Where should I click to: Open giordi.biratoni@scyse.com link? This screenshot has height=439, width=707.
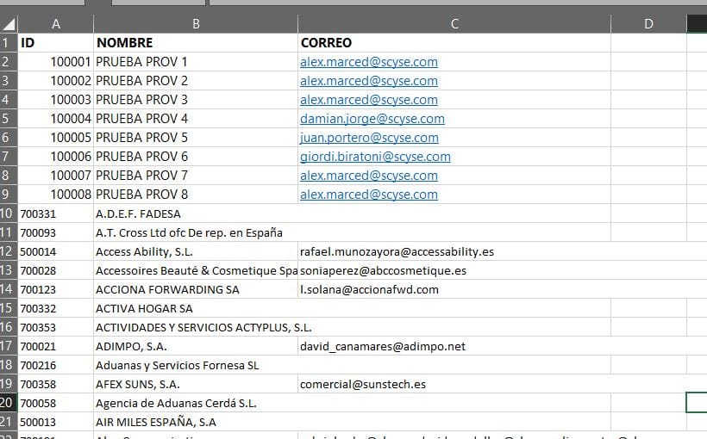(375, 157)
